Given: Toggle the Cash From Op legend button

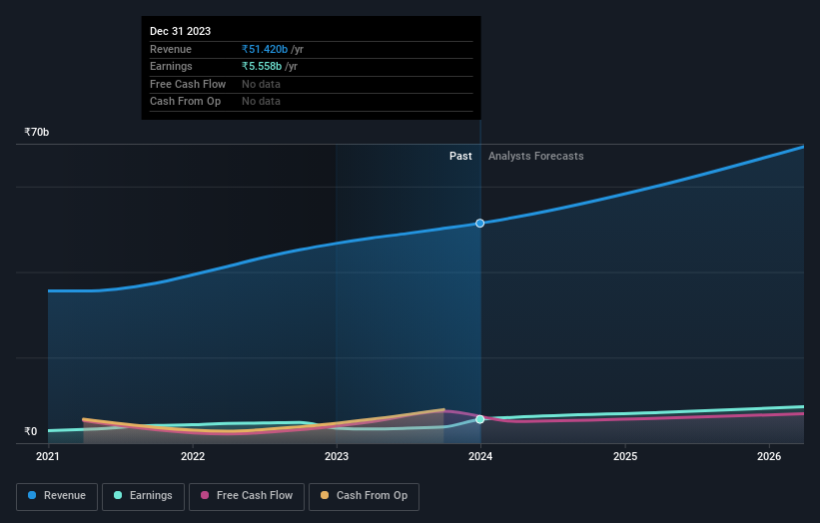Looking at the screenshot, I should [364, 496].
